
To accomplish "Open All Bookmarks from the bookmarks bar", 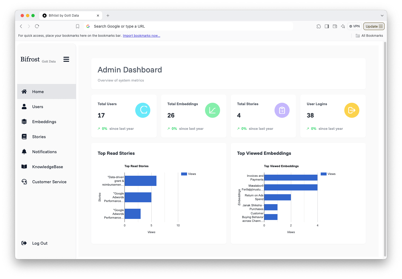I will click(369, 35).
